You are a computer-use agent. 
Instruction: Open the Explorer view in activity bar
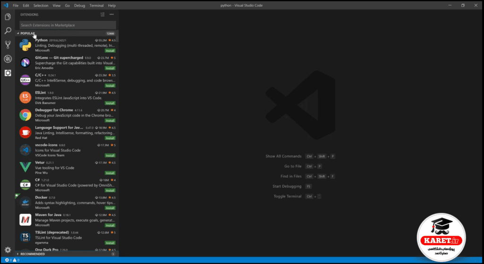coord(8,17)
